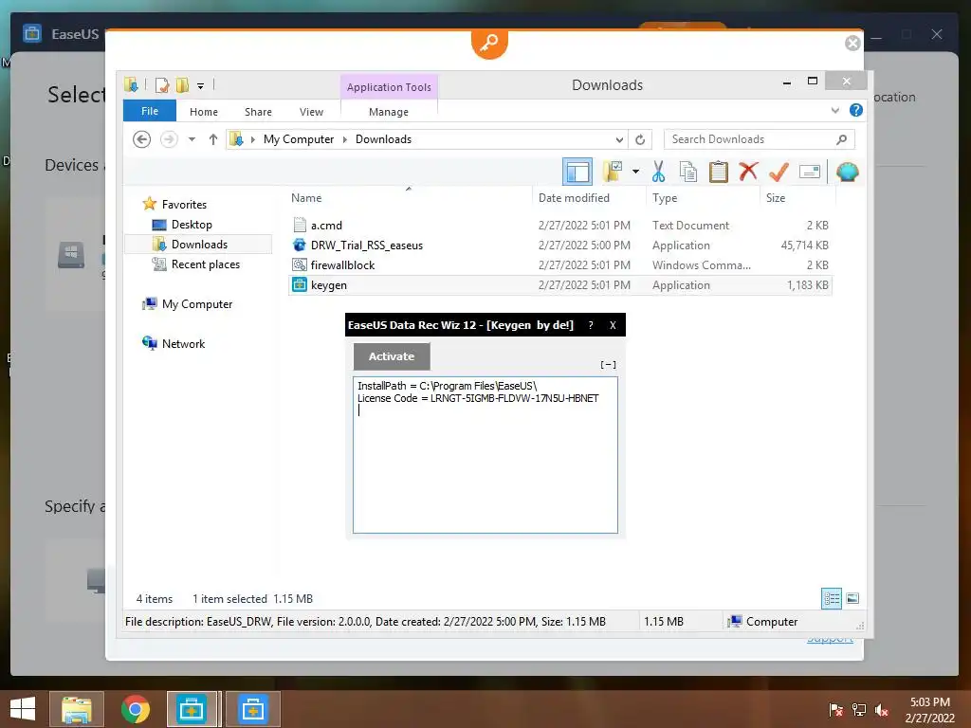Expand the arrow beside Folder Options icon
The width and height of the screenshot is (971, 728).
[x=635, y=172]
